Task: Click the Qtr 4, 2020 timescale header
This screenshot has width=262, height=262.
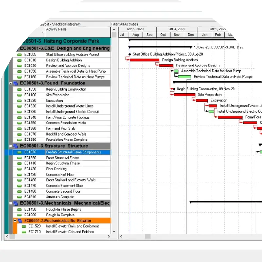Action: coord(177,29)
